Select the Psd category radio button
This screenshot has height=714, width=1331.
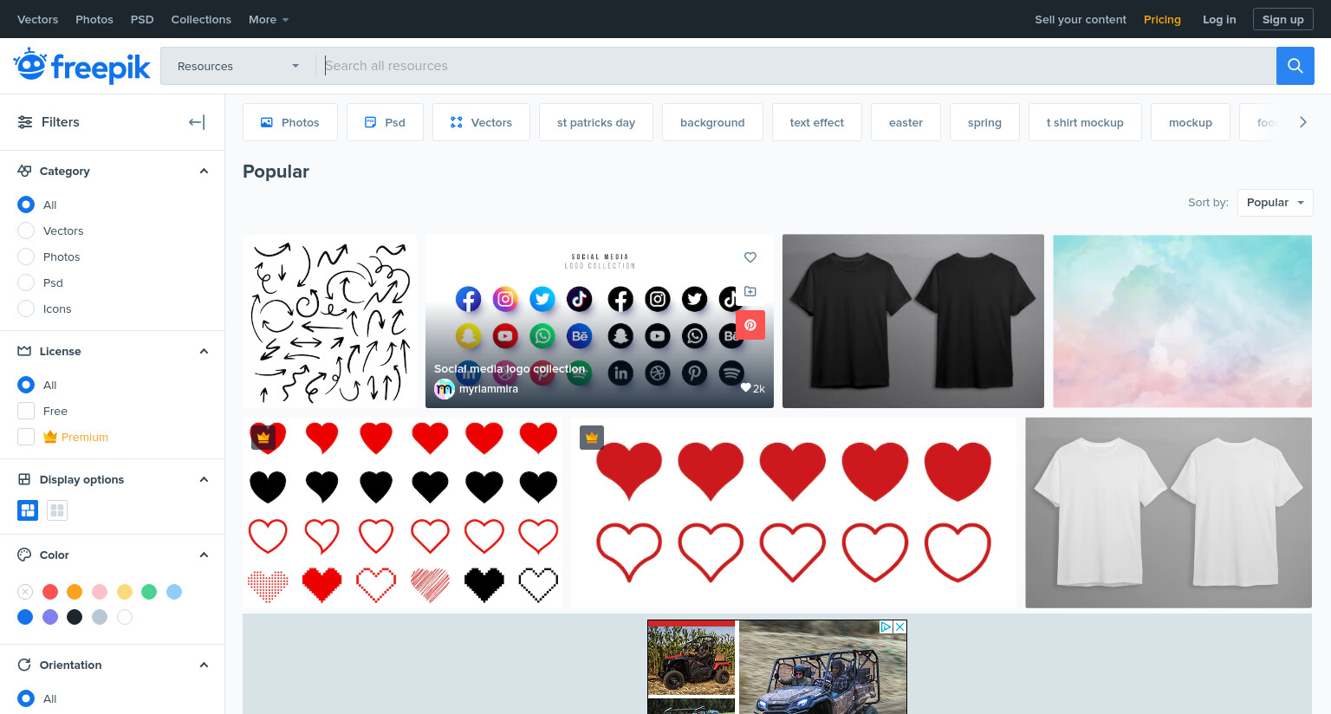click(x=26, y=282)
